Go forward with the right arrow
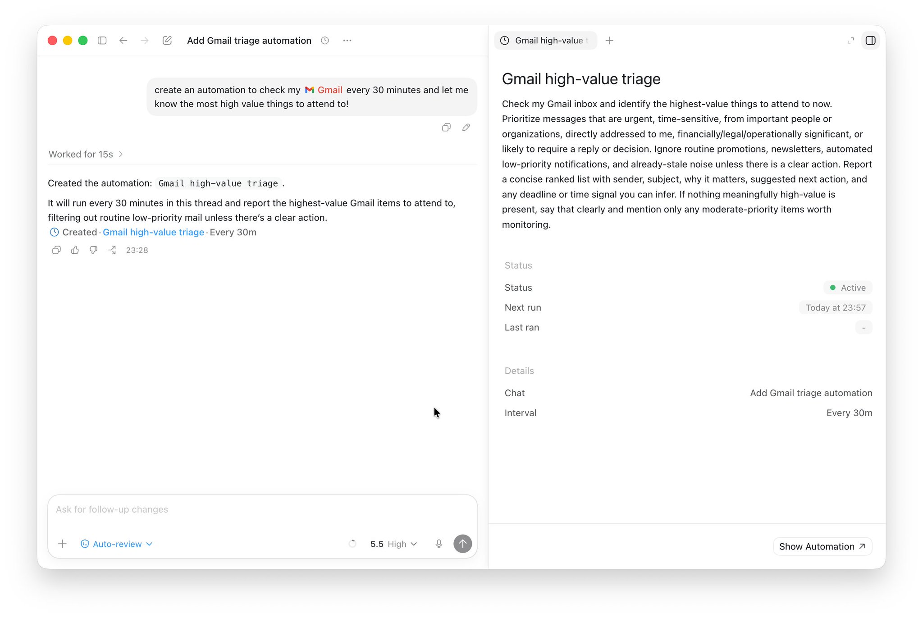This screenshot has width=923, height=618. 145,41
